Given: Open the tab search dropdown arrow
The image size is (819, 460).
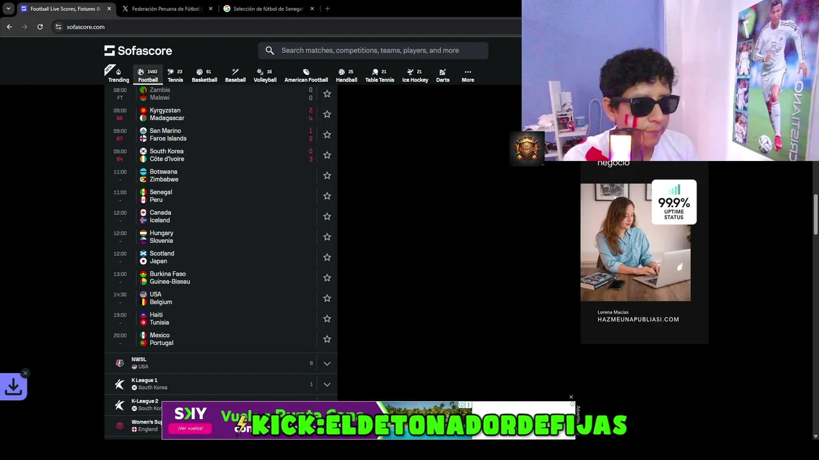Looking at the screenshot, I should (x=8, y=9).
